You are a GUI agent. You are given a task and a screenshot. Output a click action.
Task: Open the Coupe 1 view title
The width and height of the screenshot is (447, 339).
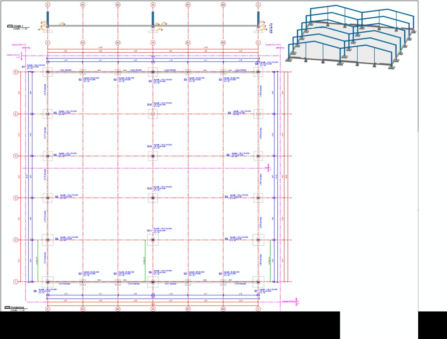coord(17,26)
